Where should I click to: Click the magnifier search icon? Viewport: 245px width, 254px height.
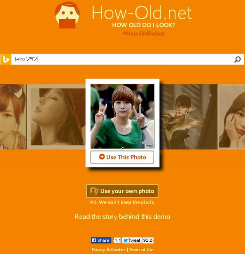click(237, 59)
